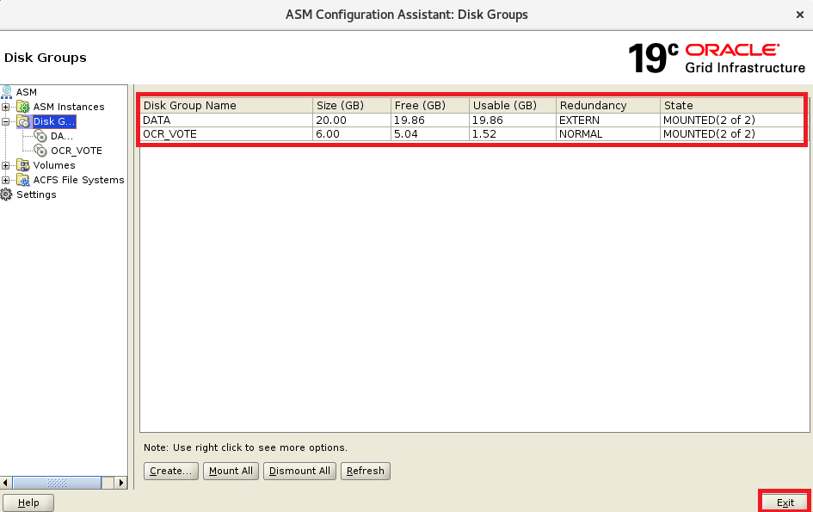Click the Dismount All button
Viewport: 813px width, 512px height.
299,471
